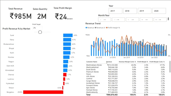The width and height of the screenshot is (171, 96).
Task: Click the blue Revenue legend marker
Action: [x=86, y=28]
